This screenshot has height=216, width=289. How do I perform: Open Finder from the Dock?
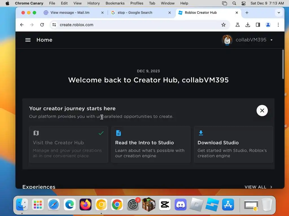[x=22, y=204]
